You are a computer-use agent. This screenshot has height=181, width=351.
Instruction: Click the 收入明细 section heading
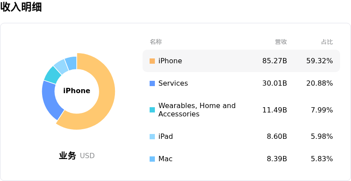pyautogui.click(x=21, y=7)
